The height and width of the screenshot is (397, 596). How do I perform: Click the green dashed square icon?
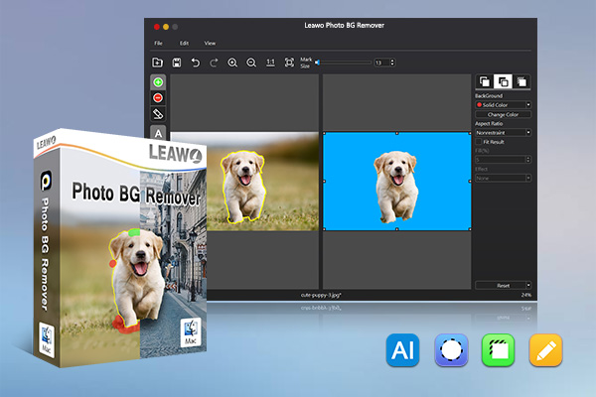pyautogui.click(x=499, y=350)
